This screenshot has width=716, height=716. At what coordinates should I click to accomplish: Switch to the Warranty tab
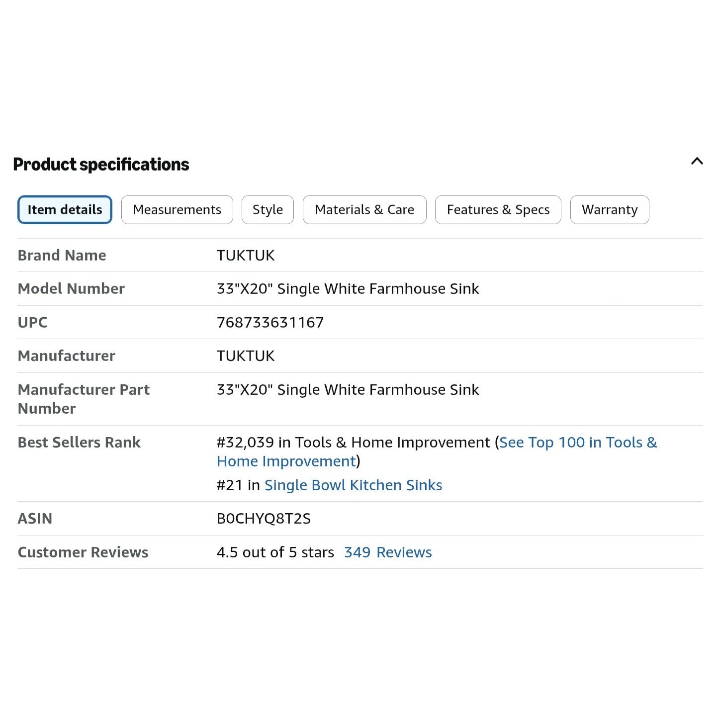click(610, 210)
